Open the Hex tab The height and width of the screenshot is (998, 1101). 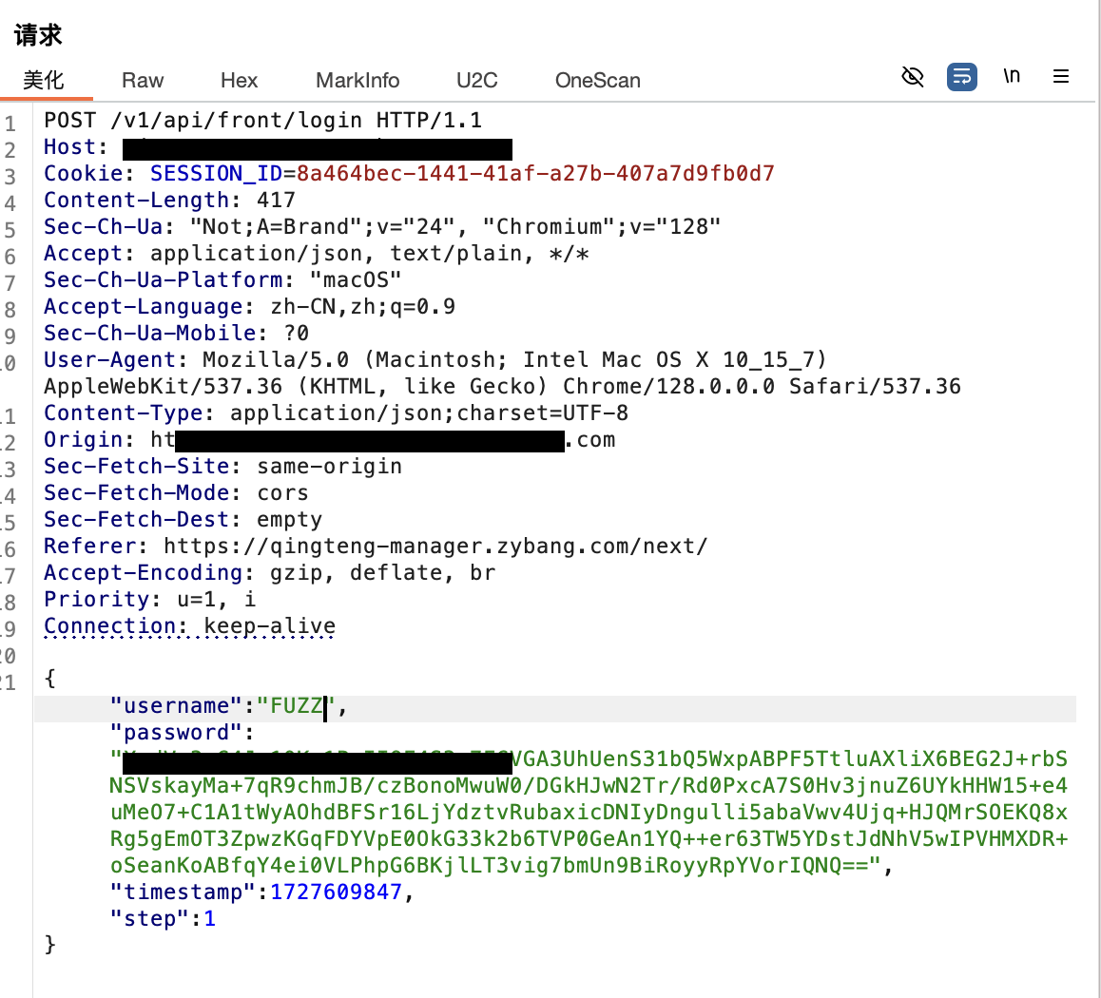(239, 81)
